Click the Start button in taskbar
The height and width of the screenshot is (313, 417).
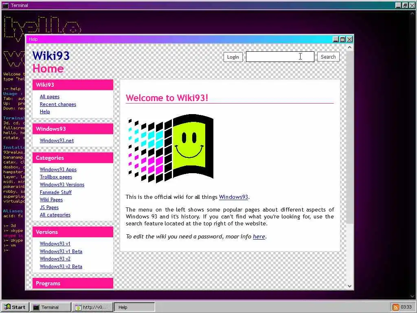[15, 307]
